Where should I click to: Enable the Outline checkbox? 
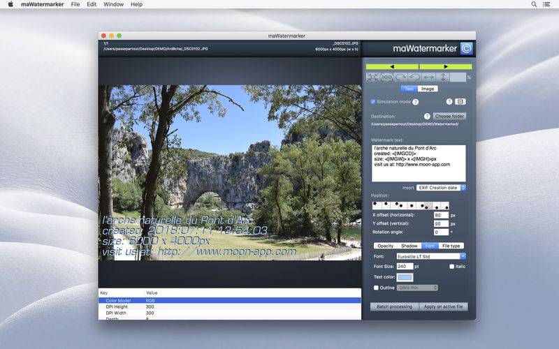(376, 288)
